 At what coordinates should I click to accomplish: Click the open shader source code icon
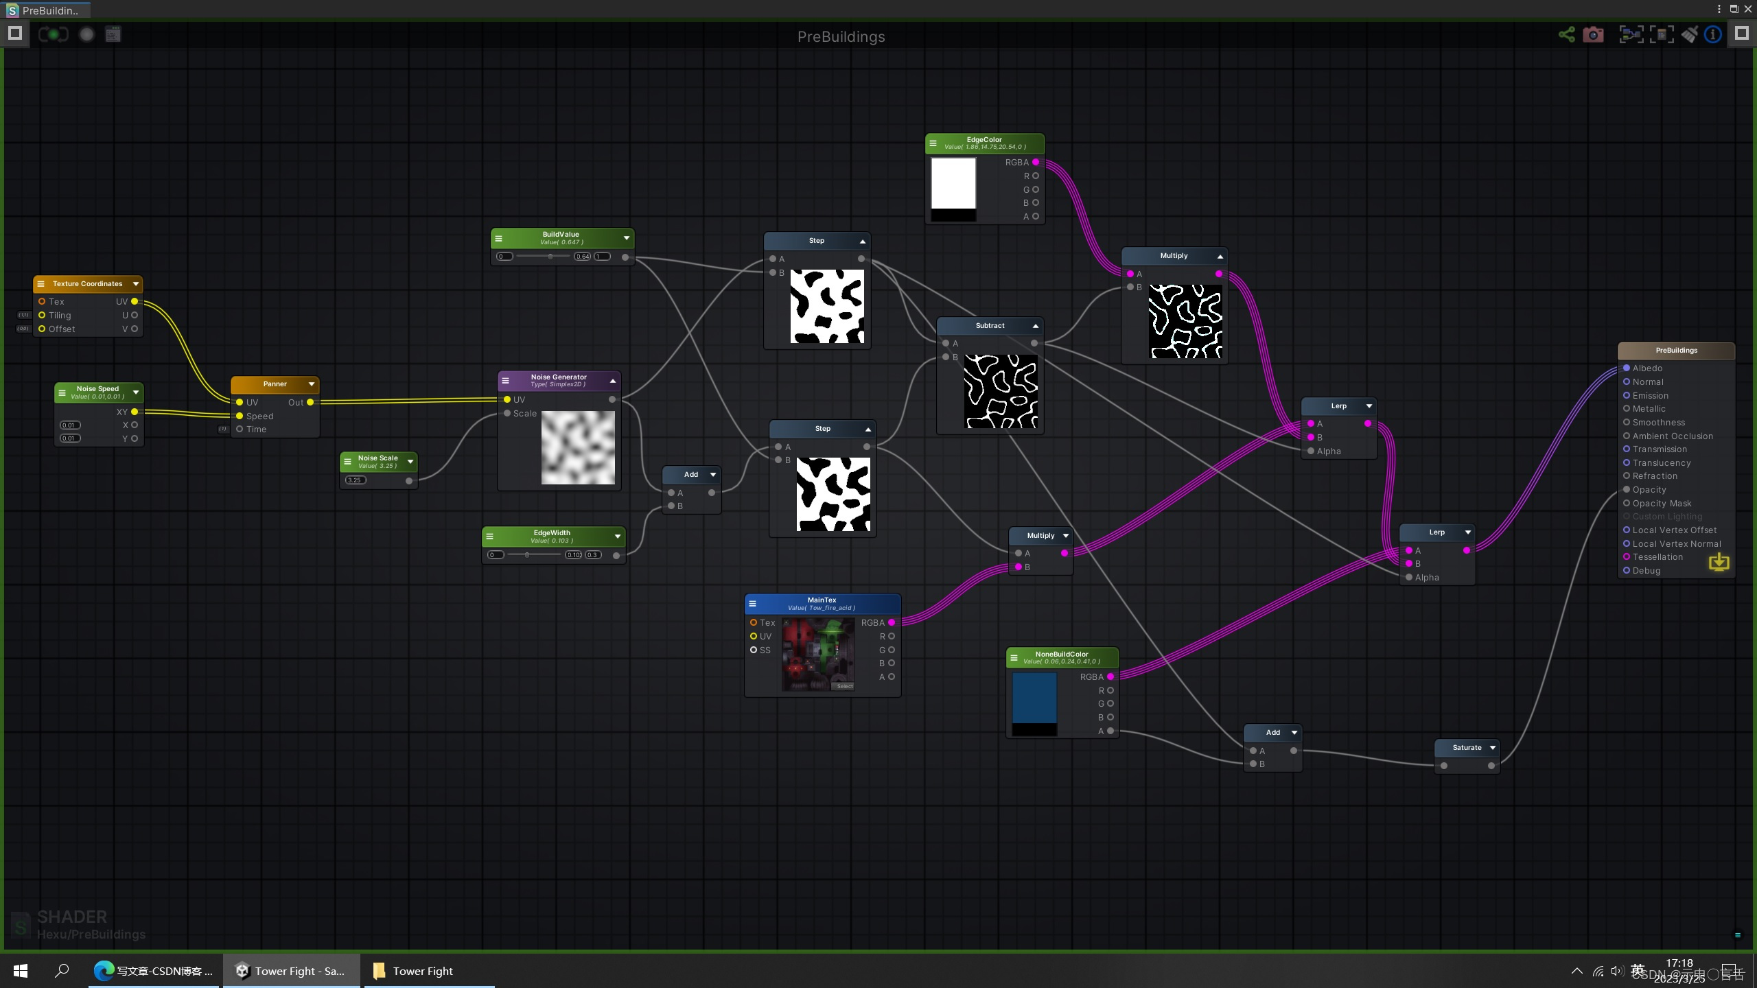[x=113, y=34]
